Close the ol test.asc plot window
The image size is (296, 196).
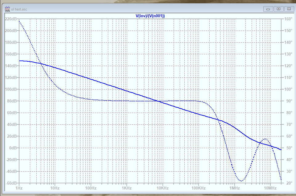(289, 9)
